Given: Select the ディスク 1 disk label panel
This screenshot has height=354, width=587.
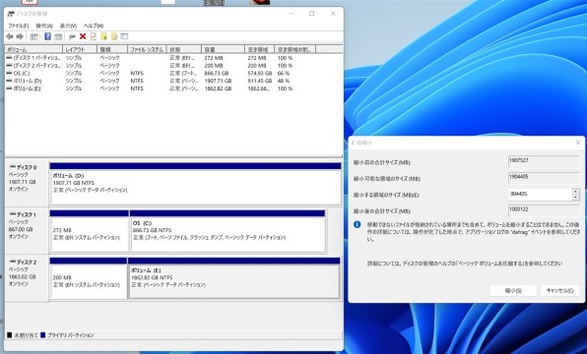Looking at the screenshot, I should click(x=27, y=231).
